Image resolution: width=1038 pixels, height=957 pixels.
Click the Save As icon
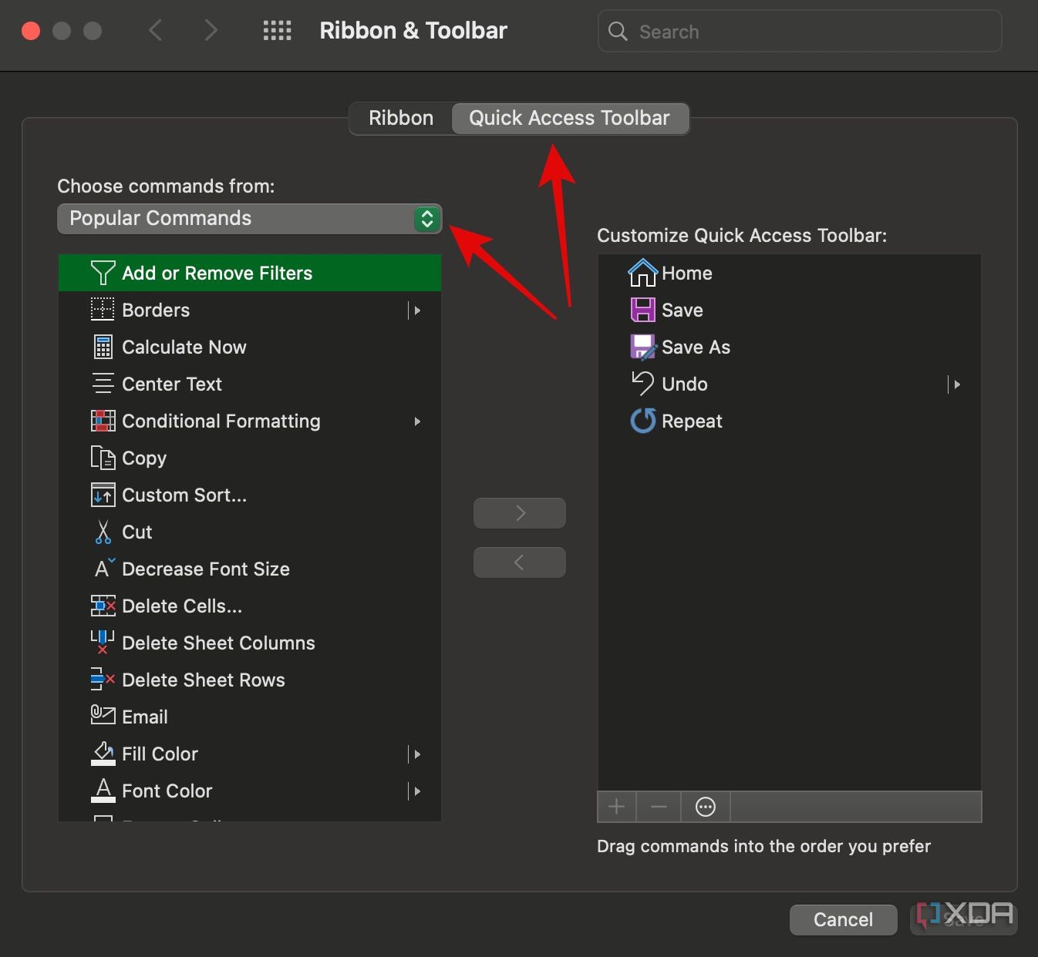coord(643,347)
